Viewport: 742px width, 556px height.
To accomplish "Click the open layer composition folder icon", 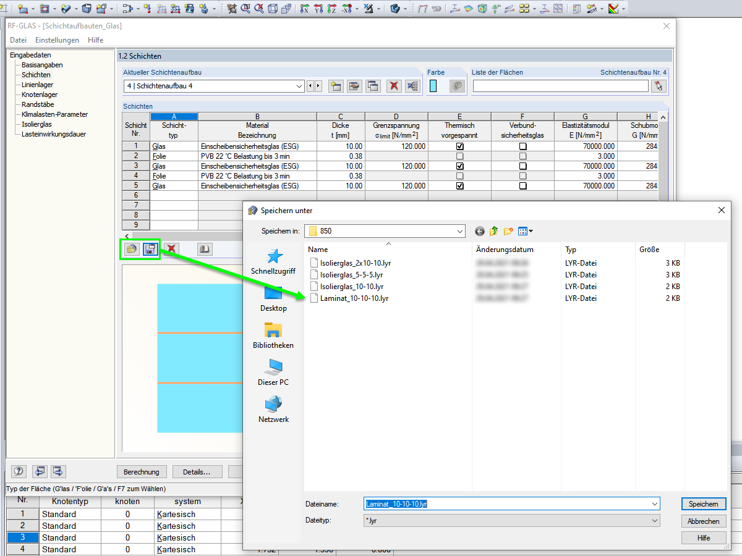I will pyautogui.click(x=131, y=249).
